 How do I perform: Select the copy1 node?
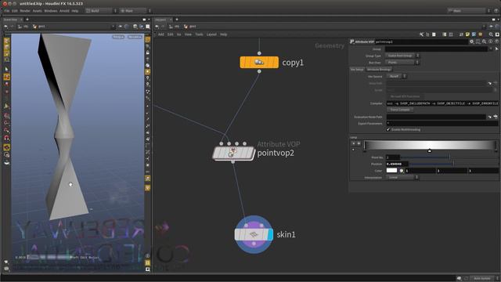(x=259, y=63)
